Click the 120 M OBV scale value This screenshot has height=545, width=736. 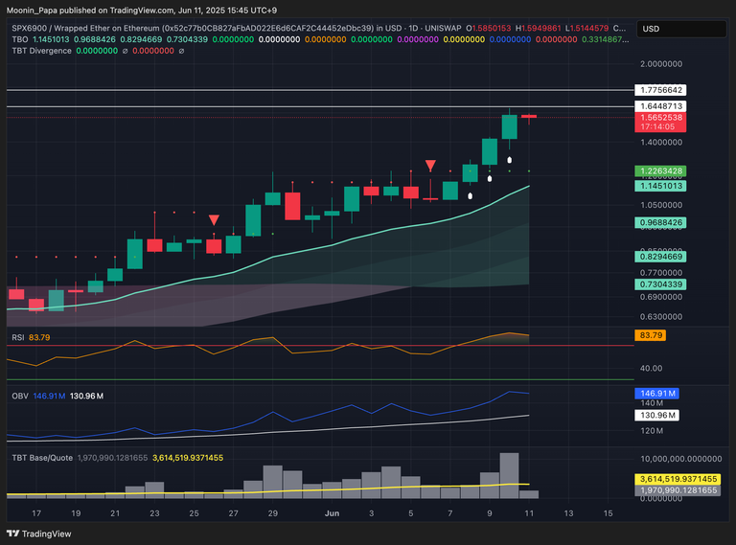652,431
